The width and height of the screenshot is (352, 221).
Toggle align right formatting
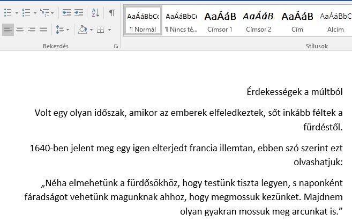point(31,29)
